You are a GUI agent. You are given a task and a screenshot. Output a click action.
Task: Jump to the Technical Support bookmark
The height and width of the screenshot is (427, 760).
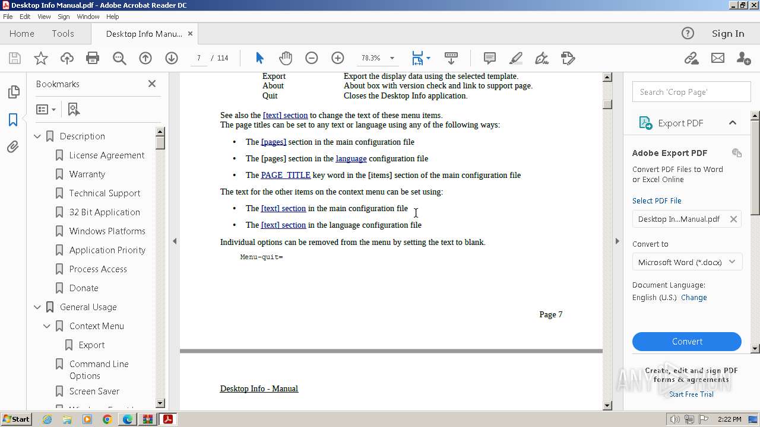[x=104, y=193]
